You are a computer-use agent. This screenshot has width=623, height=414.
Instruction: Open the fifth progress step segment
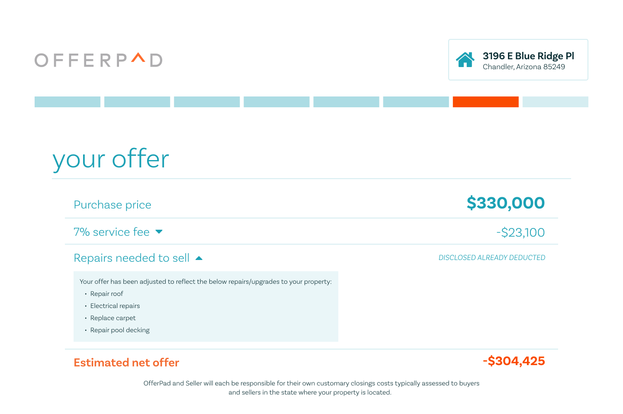(346, 102)
